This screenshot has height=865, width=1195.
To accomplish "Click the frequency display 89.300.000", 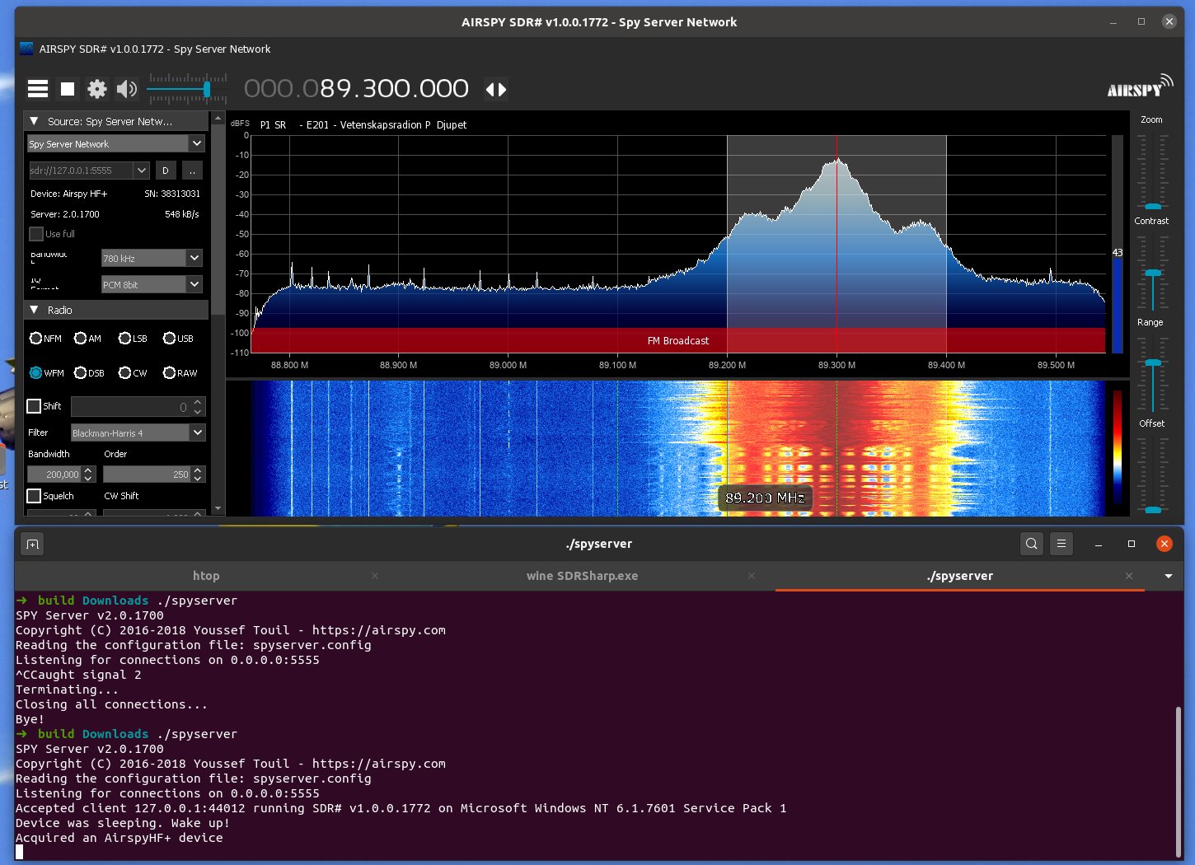I will (356, 88).
